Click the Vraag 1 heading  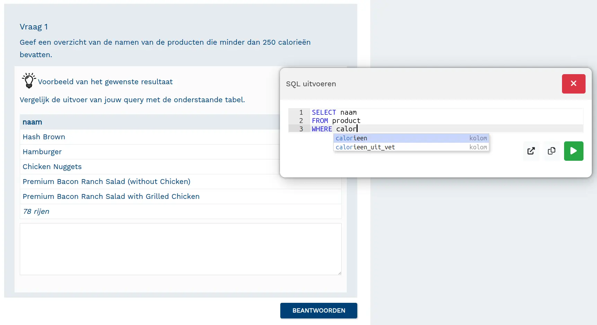[x=34, y=27]
